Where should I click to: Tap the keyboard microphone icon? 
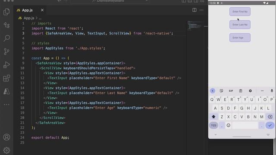coord(272,91)
